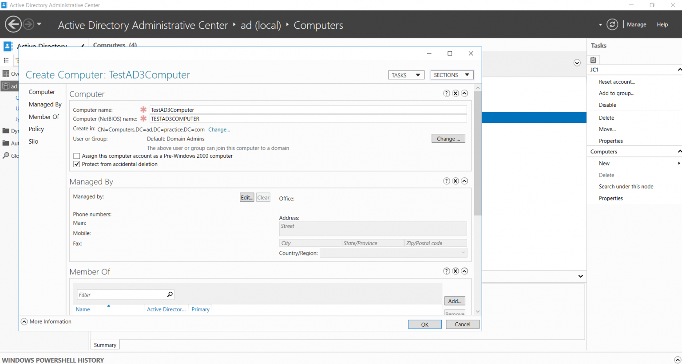Viewport: 682px width, 364px height.
Task: Collapse the Computer section
Action: tap(464, 93)
